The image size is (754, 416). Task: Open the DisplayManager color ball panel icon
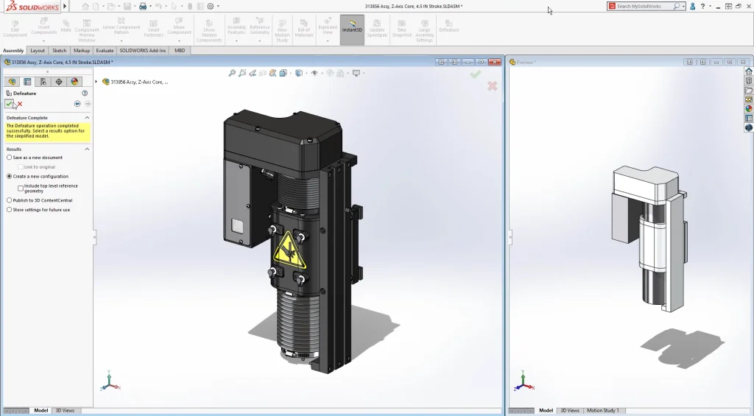(74, 82)
